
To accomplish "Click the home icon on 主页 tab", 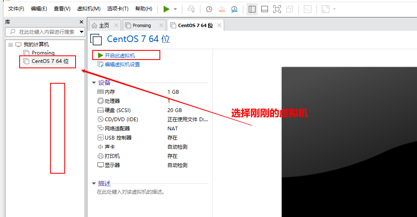I will pyautogui.click(x=94, y=25).
